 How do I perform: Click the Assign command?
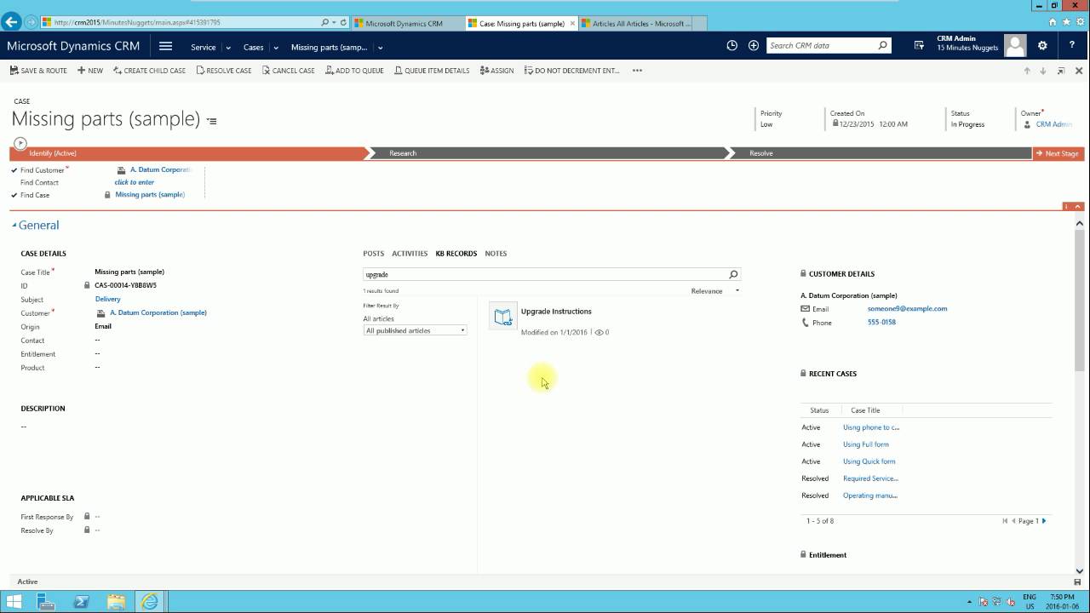click(x=496, y=71)
